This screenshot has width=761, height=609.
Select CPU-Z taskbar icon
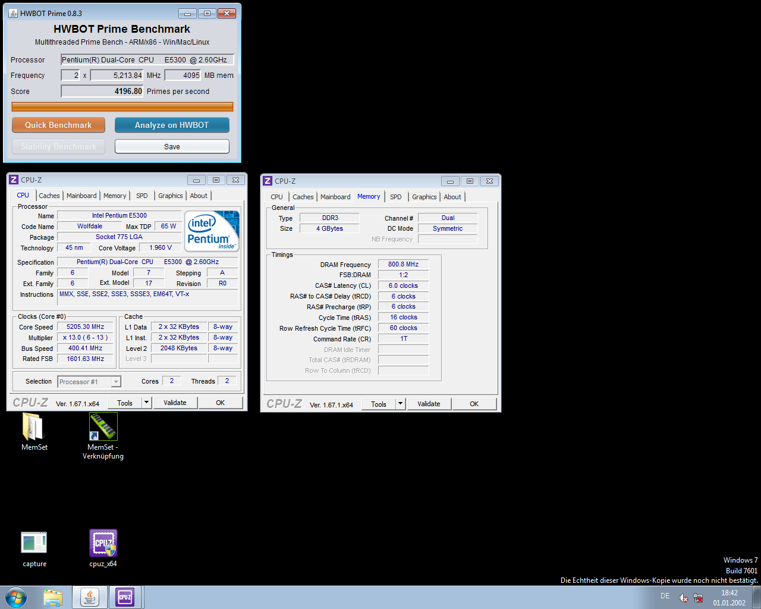[125, 597]
